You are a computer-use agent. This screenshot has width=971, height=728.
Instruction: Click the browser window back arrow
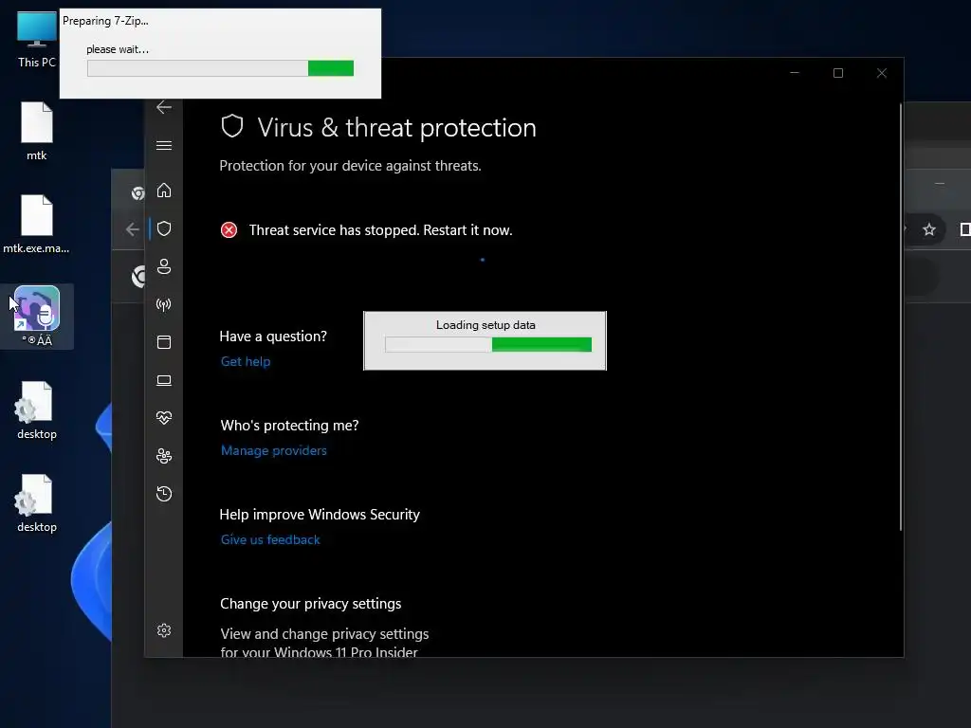tap(133, 229)
